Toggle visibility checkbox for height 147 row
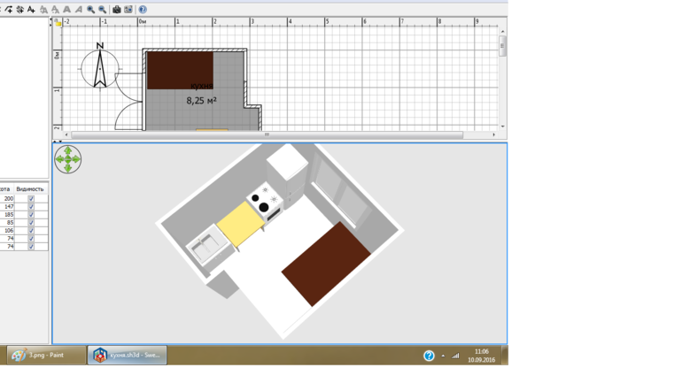This screenshot has width=682, height=383. (31, 207)
